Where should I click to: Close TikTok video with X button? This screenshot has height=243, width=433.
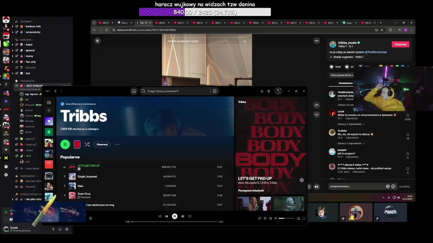(x=97, y=41)
